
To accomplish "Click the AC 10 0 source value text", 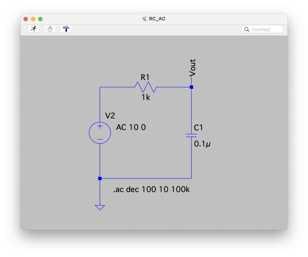I will click(x=131, y=127).
